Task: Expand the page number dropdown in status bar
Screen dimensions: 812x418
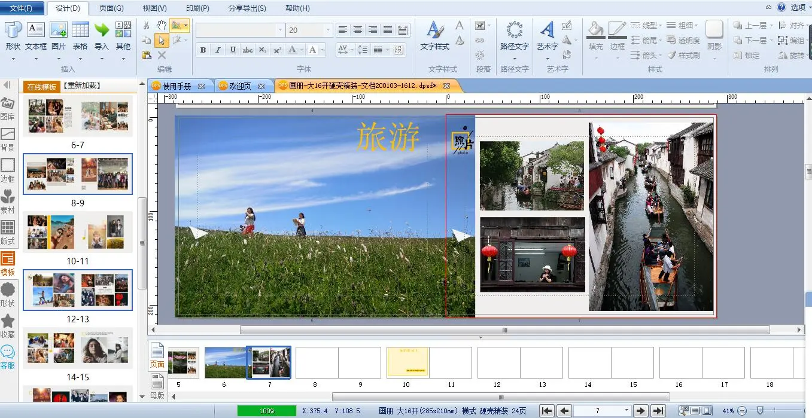Action: pos(627,411)
